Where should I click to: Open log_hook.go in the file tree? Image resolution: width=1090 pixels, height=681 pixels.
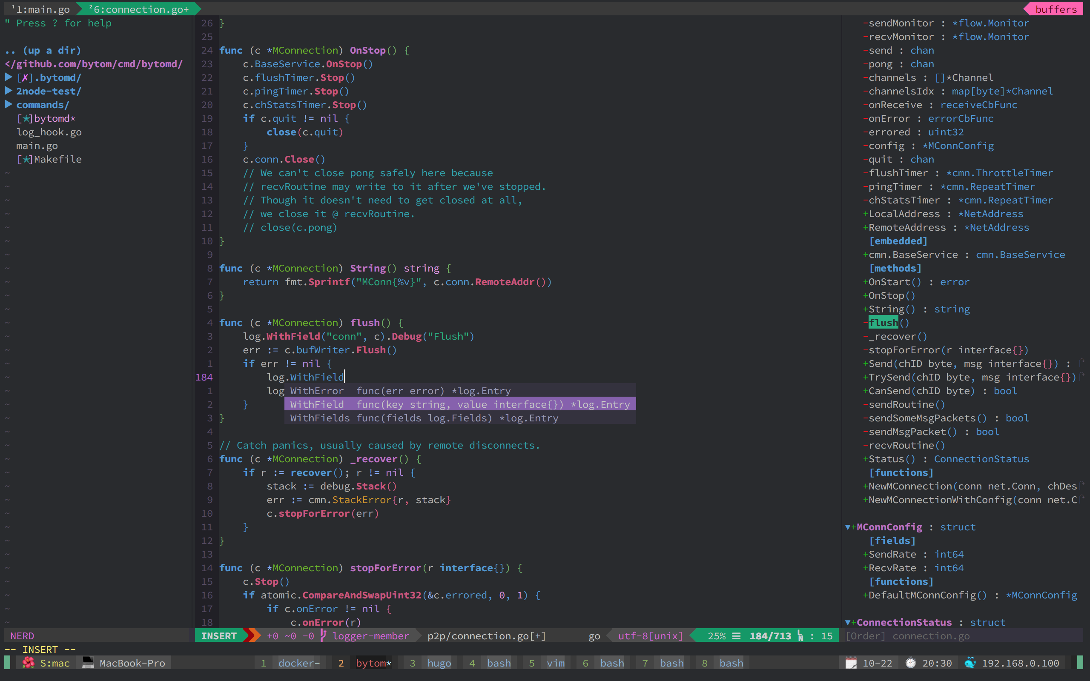tap(49, 132)
